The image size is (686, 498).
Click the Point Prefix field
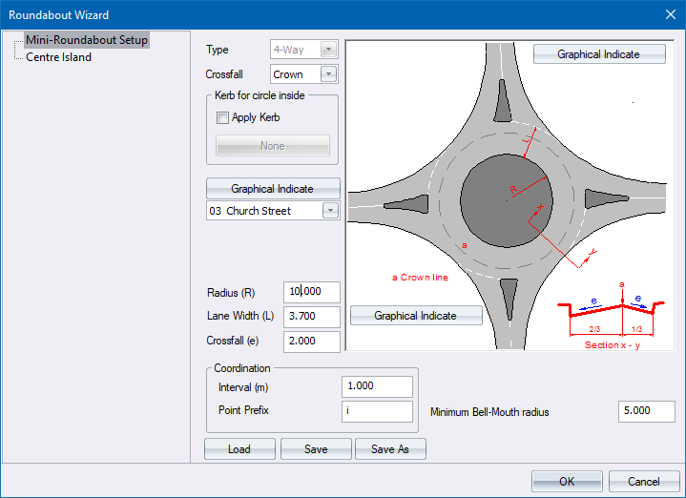(x=376, y=411)
